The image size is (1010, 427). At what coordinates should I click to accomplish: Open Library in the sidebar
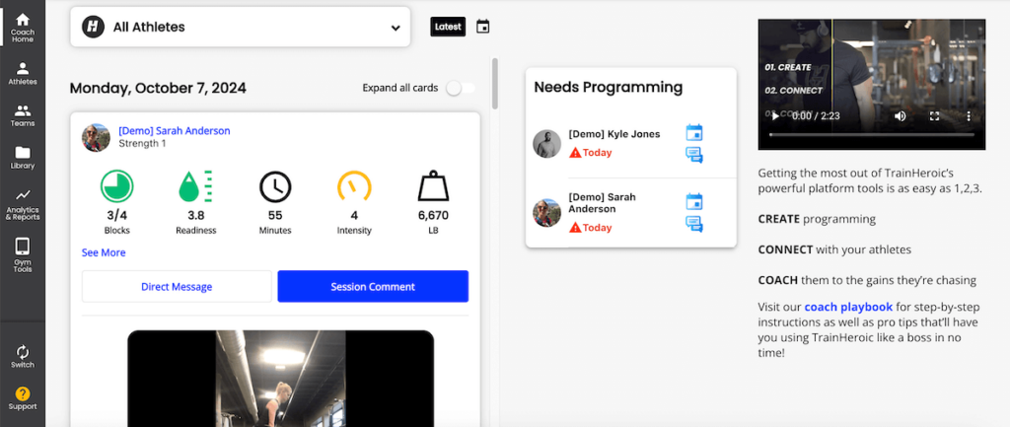[x=23, y=158]
